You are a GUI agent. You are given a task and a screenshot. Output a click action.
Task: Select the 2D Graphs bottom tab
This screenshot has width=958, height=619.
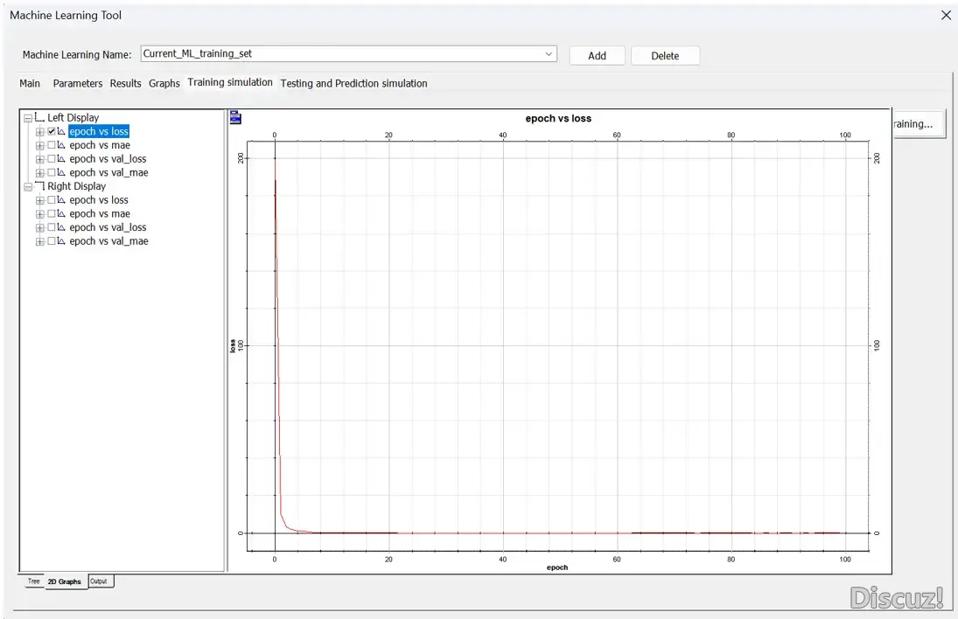(64, 581)
